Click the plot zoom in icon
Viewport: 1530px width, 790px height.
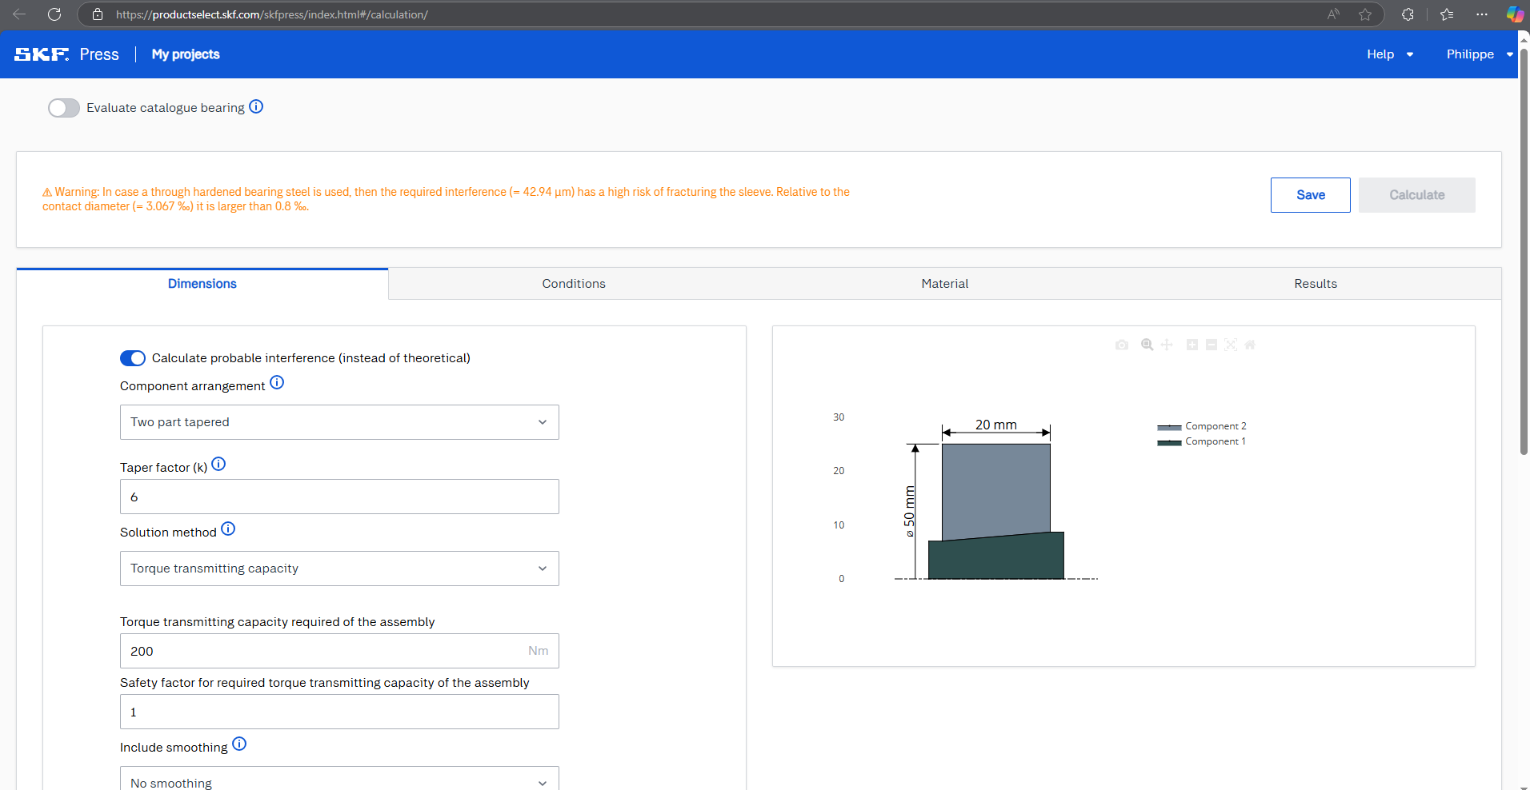coord(1192,345)
